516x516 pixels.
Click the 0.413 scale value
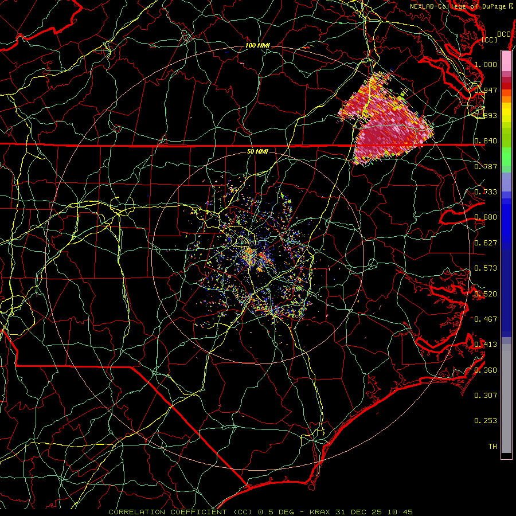486,345
